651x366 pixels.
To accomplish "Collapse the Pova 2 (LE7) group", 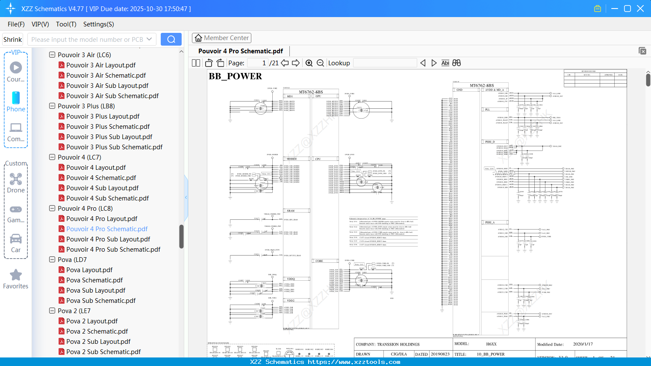I will click(x=52, y=311).
